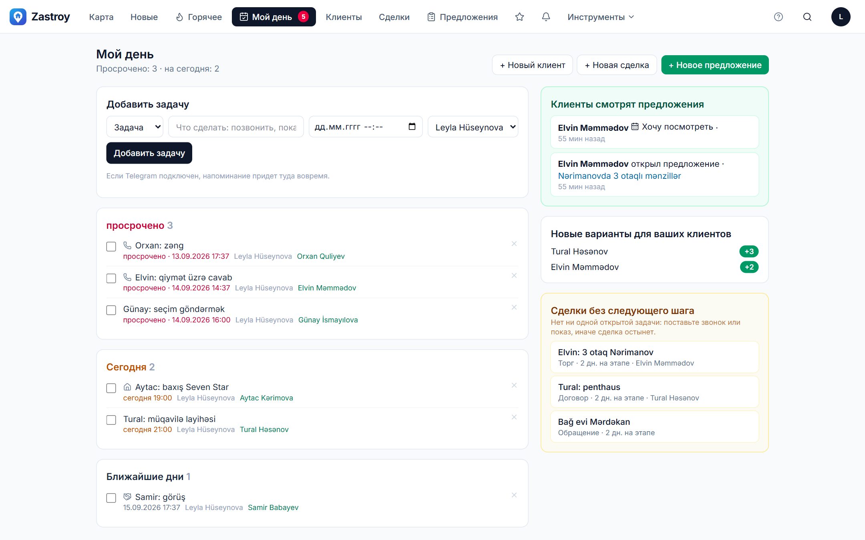Open the Orxan Quliyev client link
865x540 pixels.
320,256
